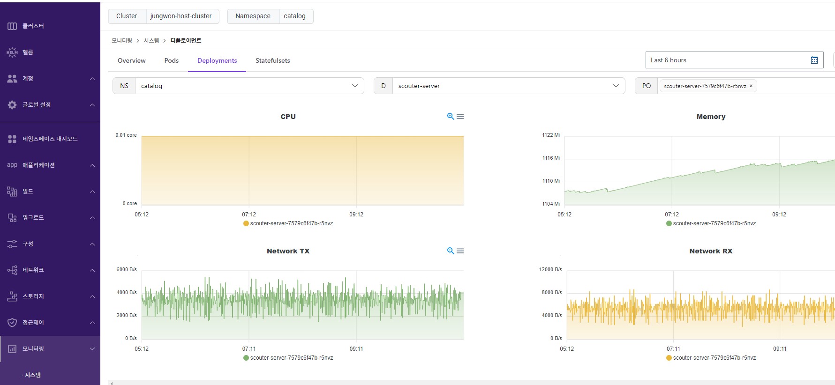Viewport: 835px width, 385px height.
Task: Click zoom magnifier on CPU chart
Action: tap(451, 116)
